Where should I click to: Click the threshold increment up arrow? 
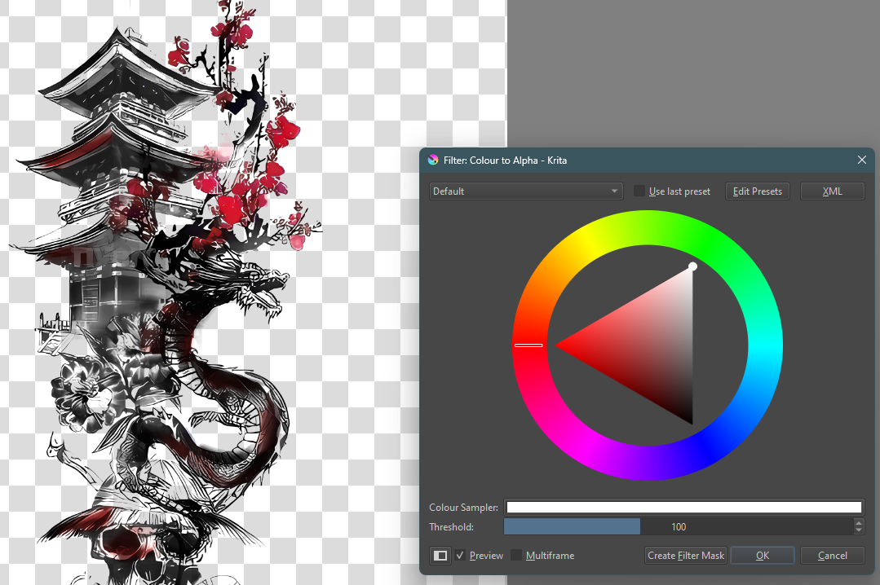pos(858,522)
